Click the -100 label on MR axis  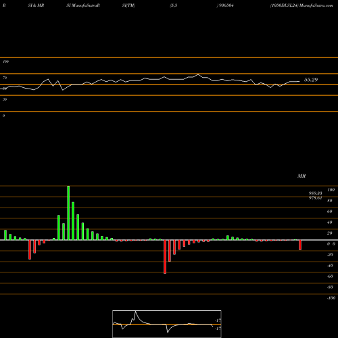click(331, 298)
